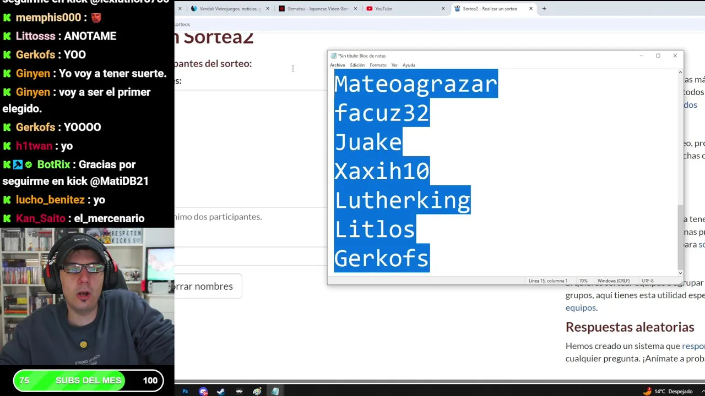Image resolution: width=705 pixels, height=396 pixels.
Task: Click chat username lucho_benitez
Action: (x=50, y=200)
